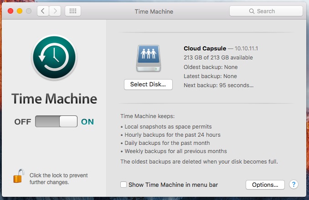Image resolution: width=309 pixels, height=200 pixels.
Task: Click the lock icon to prevent changes
Action: pyautogui.click(x=19, y=176)
